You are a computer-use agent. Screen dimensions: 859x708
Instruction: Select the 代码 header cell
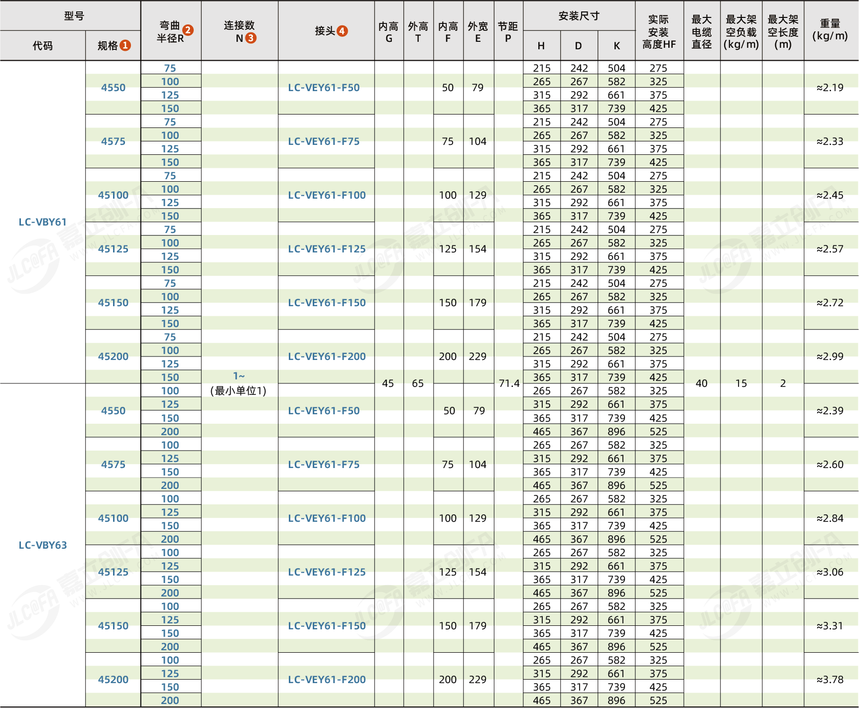click(x=43, y=46)
